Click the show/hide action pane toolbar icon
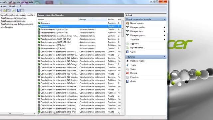This screenshot has width=213, height=120. coord(22,10)
